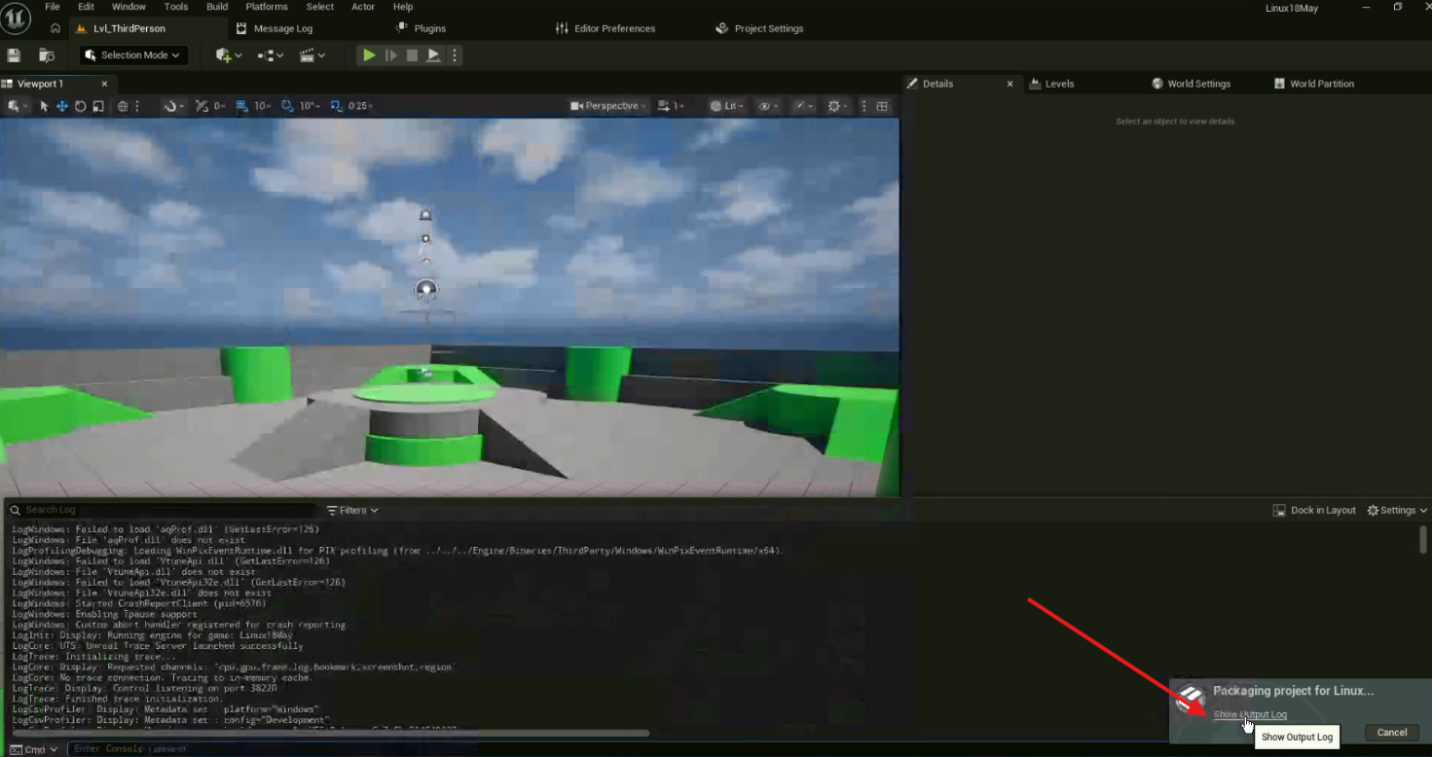Open the Lit view mode dropdown
This screenshot has width=1432, height=757.
[727, 106]
